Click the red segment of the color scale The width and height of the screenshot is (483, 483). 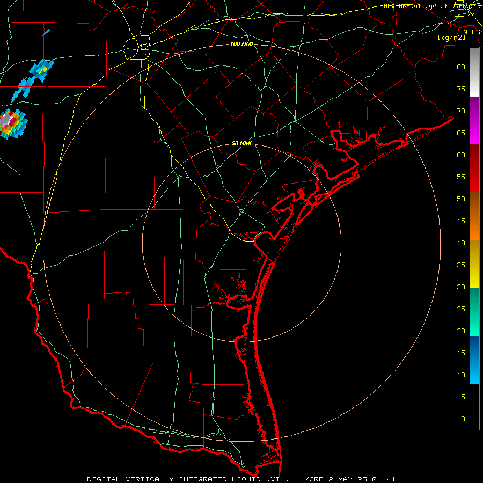[474, 169]
